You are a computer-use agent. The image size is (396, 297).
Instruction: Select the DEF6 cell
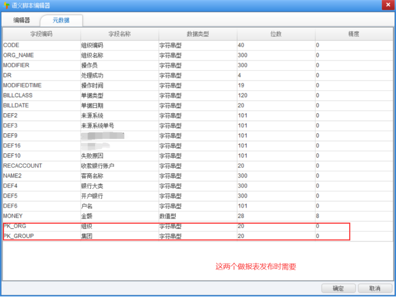pos(42,206)
